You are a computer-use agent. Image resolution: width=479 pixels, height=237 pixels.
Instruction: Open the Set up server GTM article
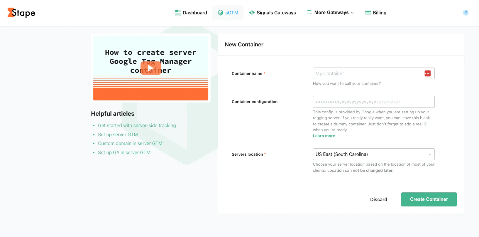(x=118, y=135)
